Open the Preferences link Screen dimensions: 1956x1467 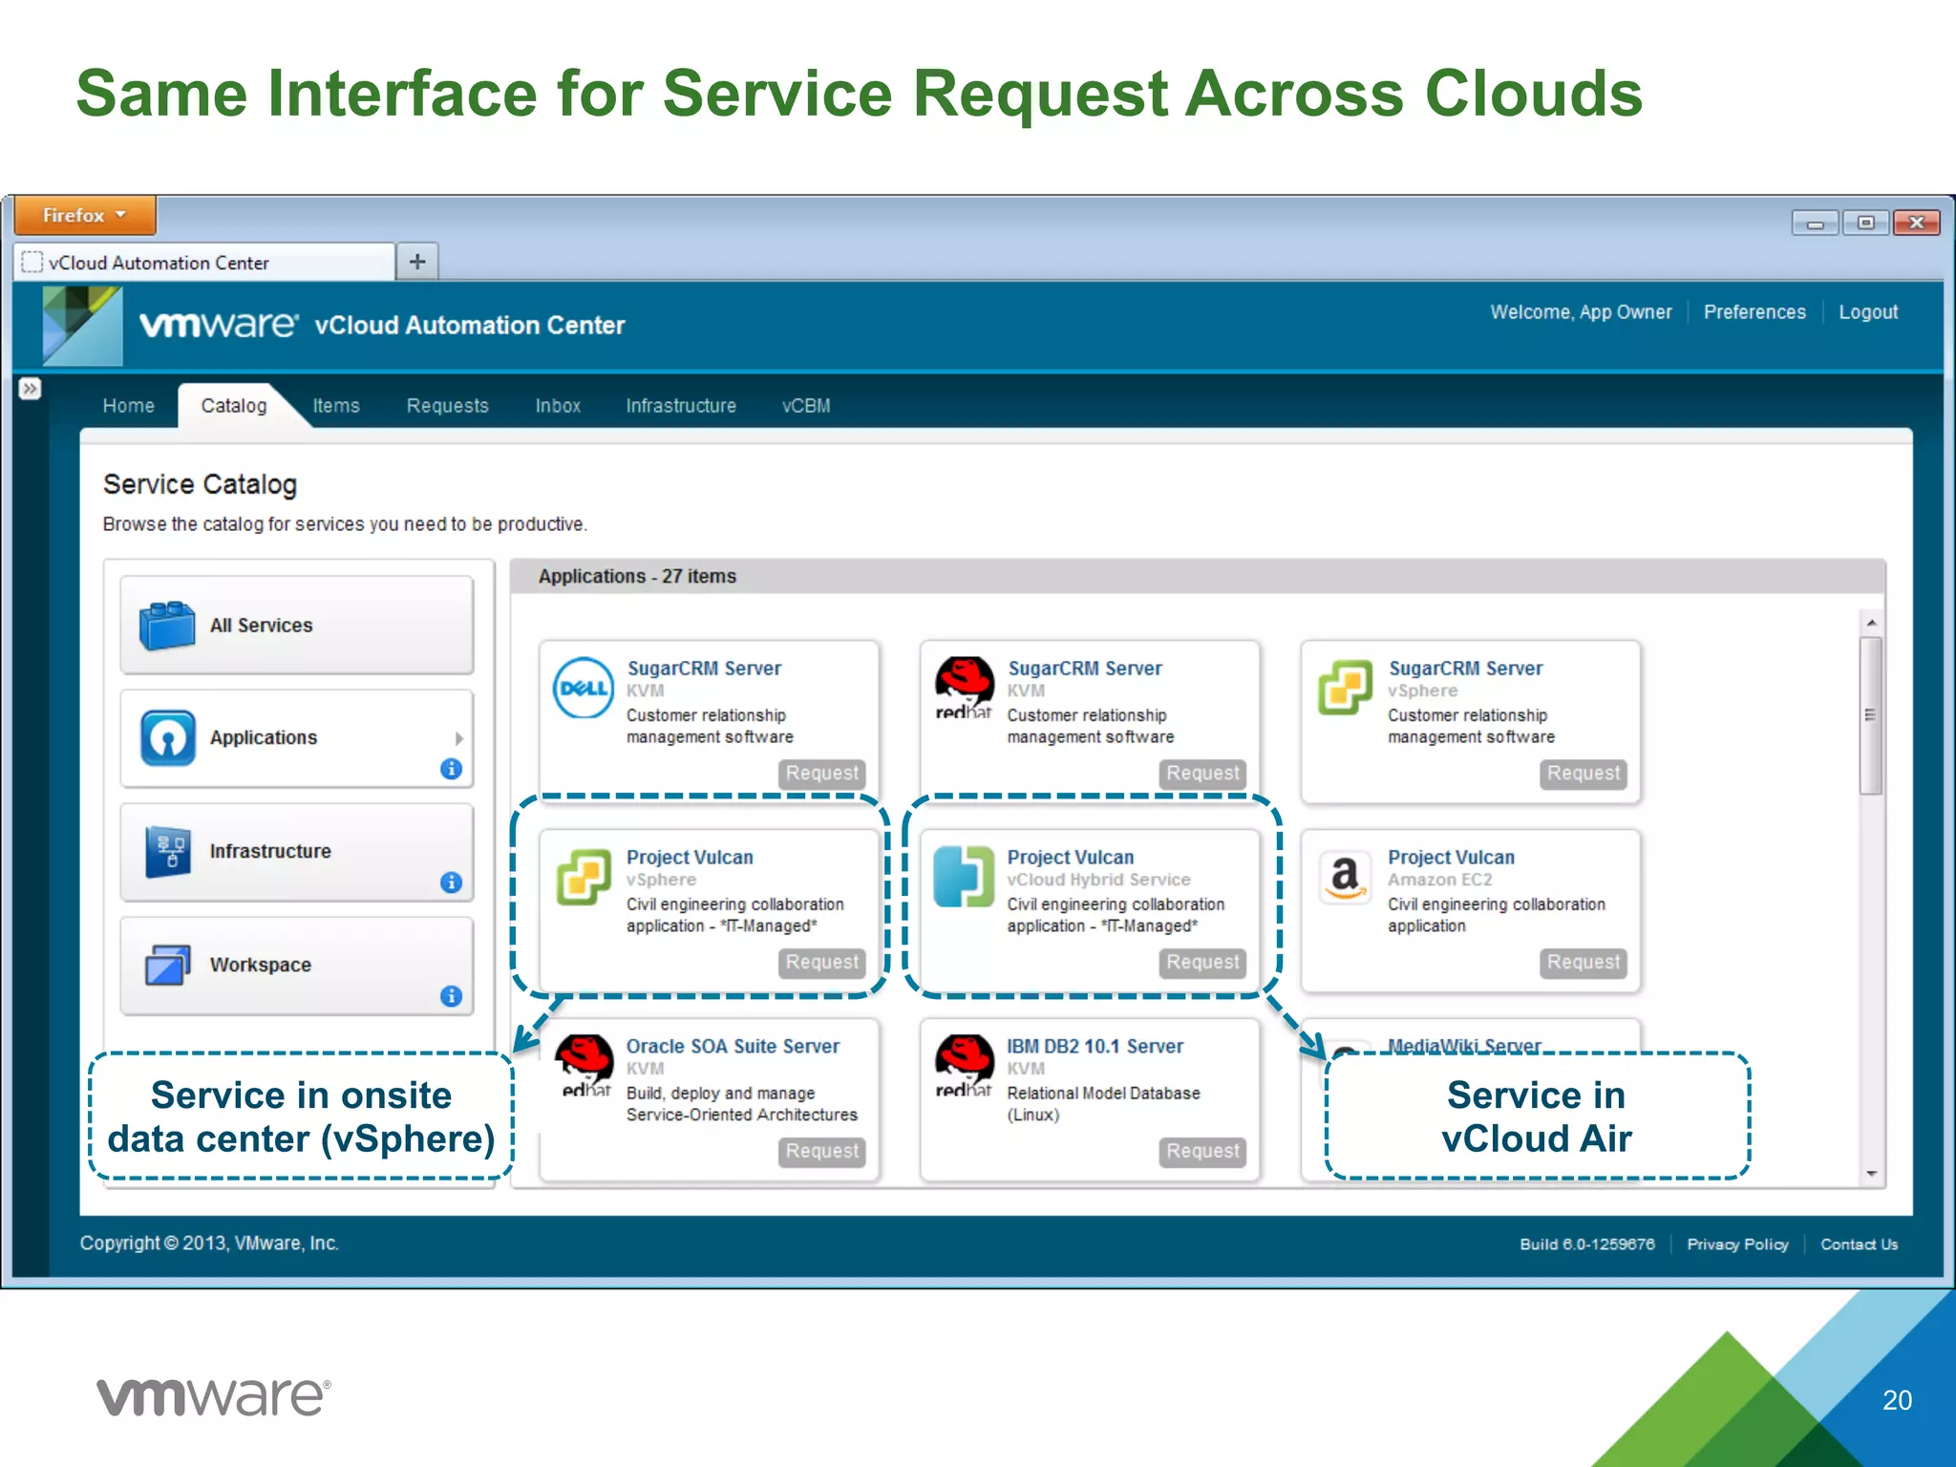[1754, 312]
